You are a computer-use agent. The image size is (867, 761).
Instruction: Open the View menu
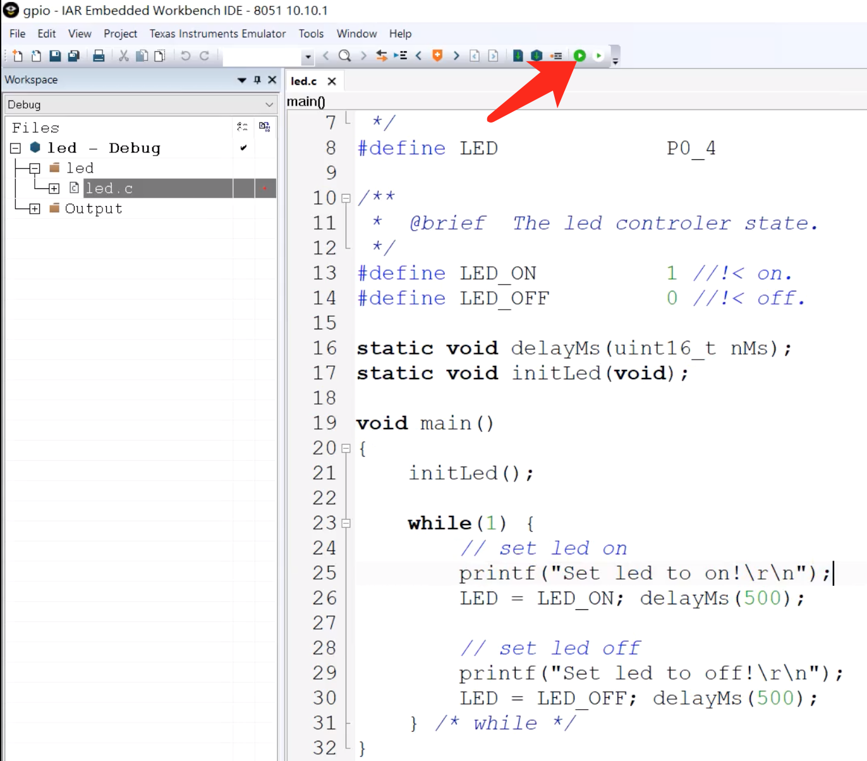click(x=80, y=33)
